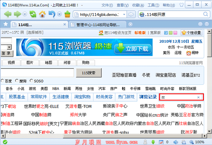Viewport: 212px width, 145px height.
Task: Click the tab scroll right arrow icon
Action: 200,24
